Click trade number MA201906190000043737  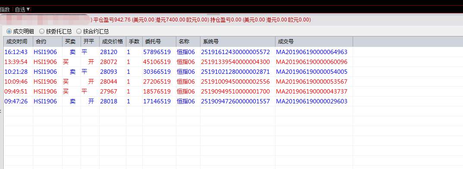(312, 91)
